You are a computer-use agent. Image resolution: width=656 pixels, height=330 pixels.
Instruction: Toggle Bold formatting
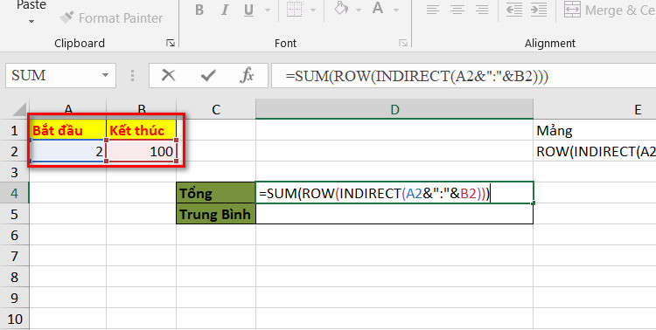click(x=199, y=10)
